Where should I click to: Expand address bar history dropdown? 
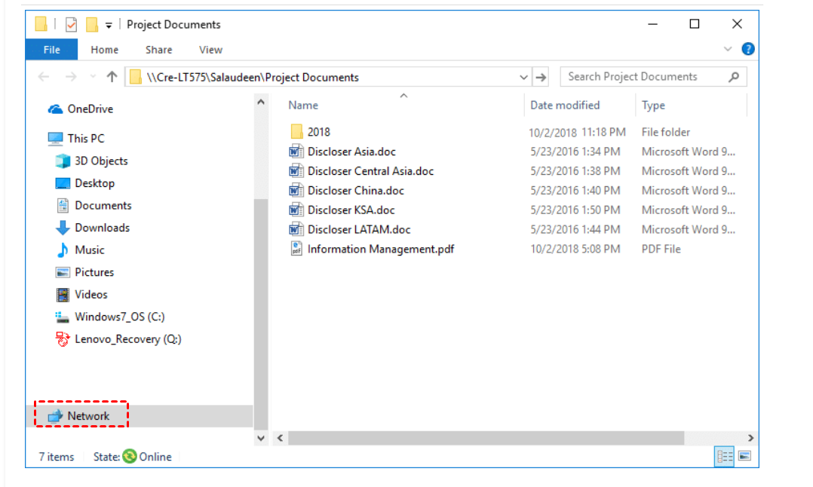tap(524, 77)
